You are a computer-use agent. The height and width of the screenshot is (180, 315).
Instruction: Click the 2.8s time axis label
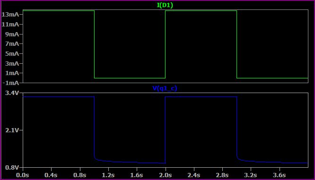[x=222, y=175]
